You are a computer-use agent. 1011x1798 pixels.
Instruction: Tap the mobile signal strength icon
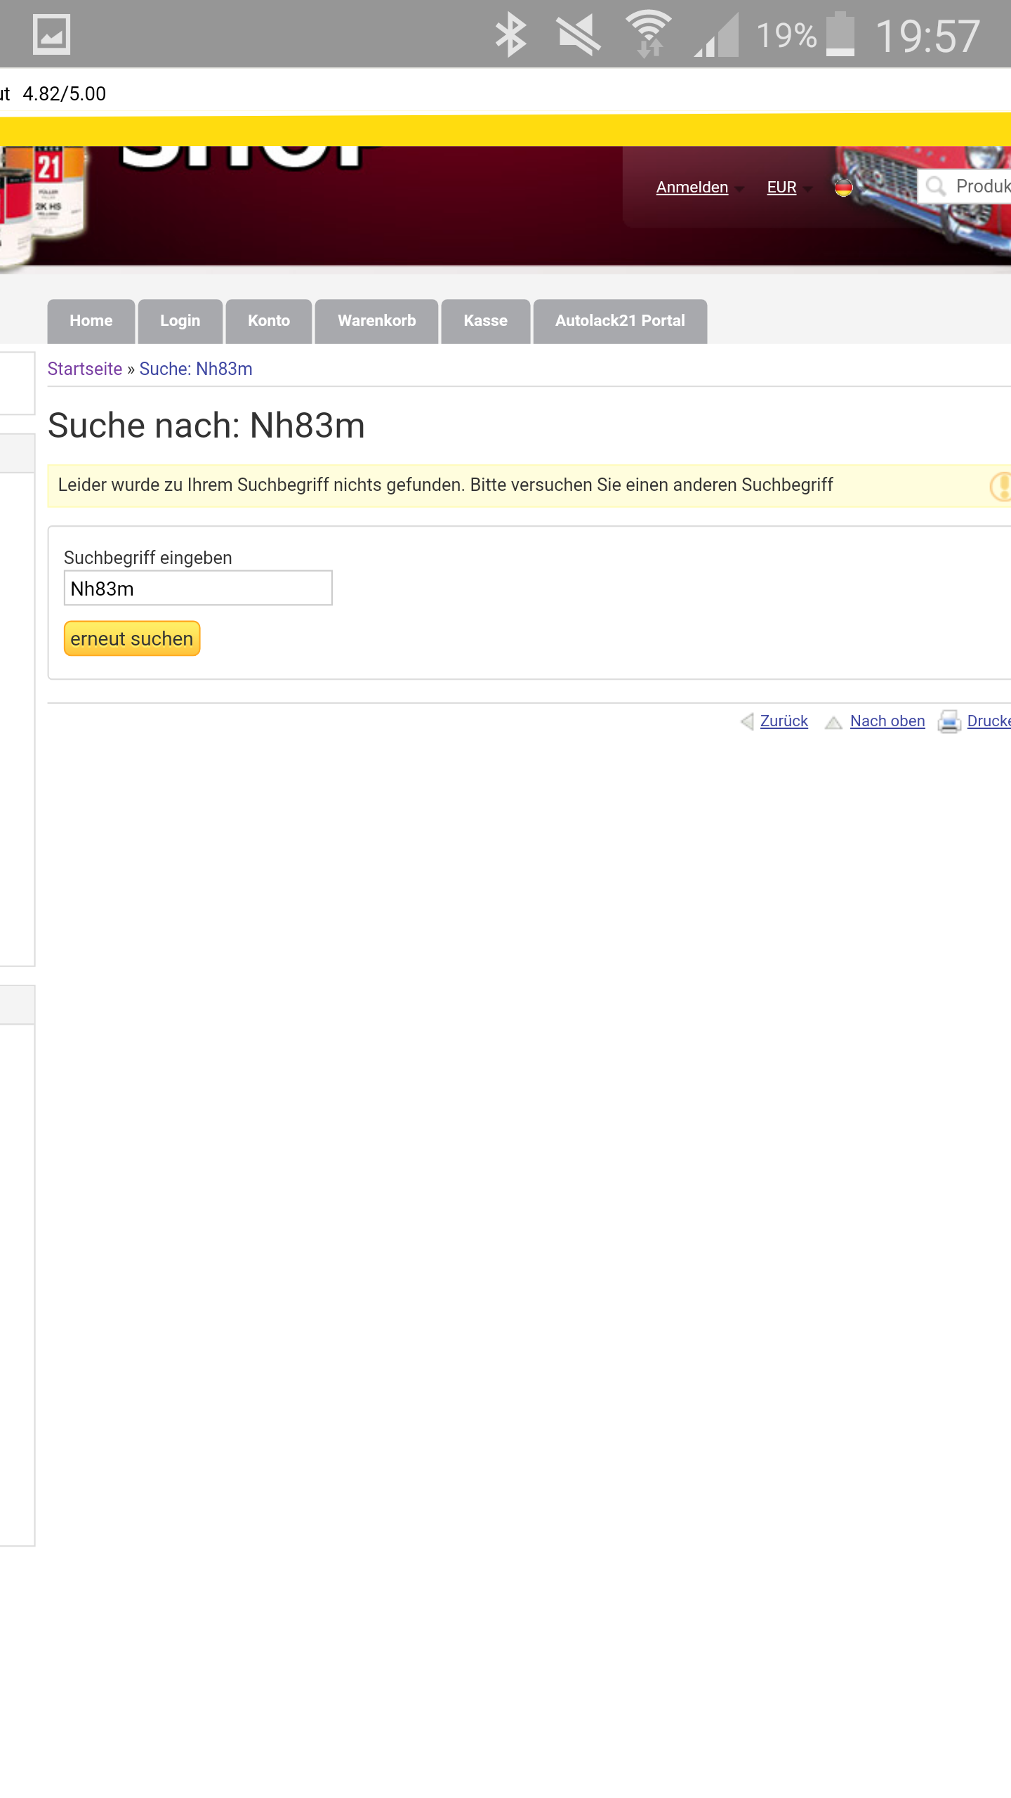pos(716,34)
